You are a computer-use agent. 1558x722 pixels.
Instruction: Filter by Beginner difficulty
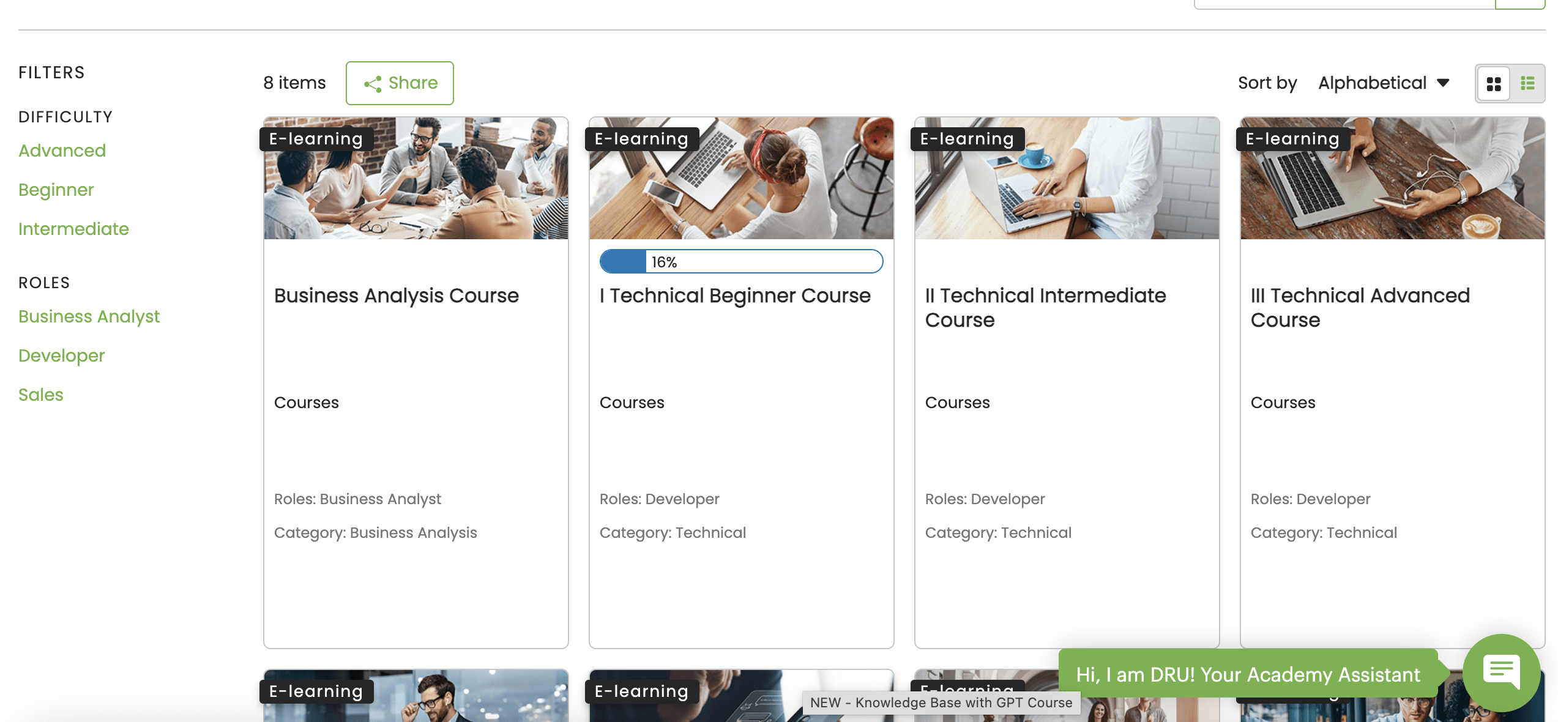point(56,190)
